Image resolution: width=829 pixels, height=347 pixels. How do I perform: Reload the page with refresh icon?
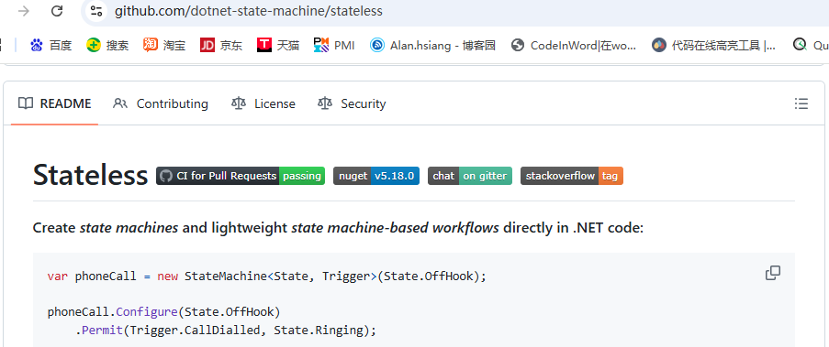tap(57, 11)
